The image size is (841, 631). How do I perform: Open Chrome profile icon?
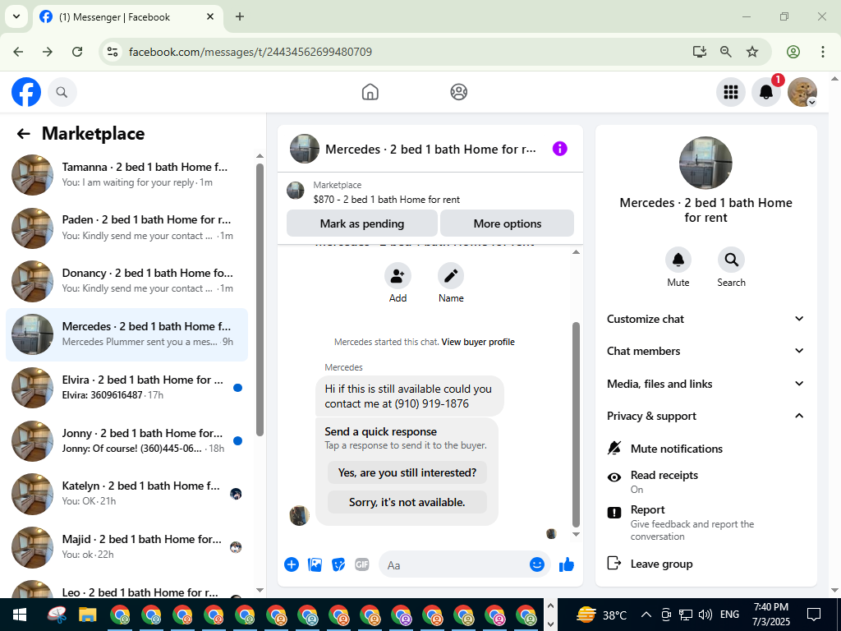793,52
